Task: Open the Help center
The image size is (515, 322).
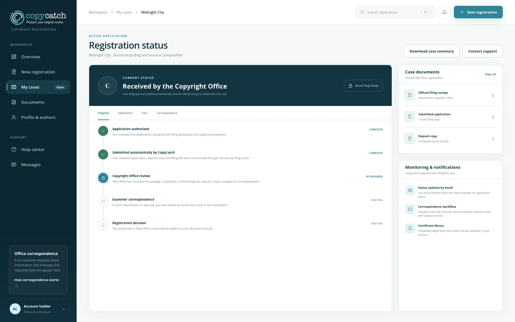Action: 38,149
